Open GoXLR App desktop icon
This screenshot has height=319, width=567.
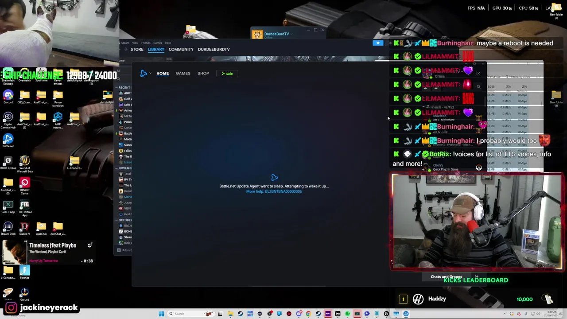(8, 207)
